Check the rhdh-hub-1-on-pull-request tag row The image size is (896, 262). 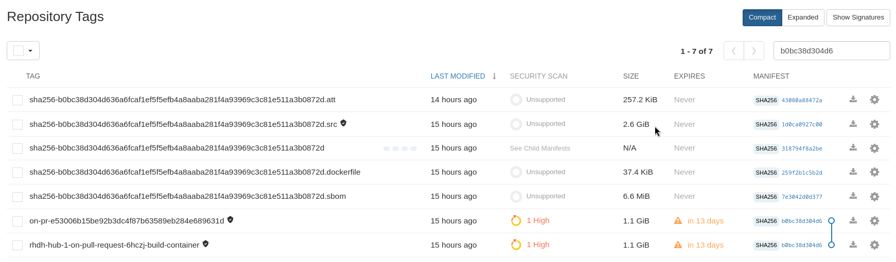(x=17, y=245)
